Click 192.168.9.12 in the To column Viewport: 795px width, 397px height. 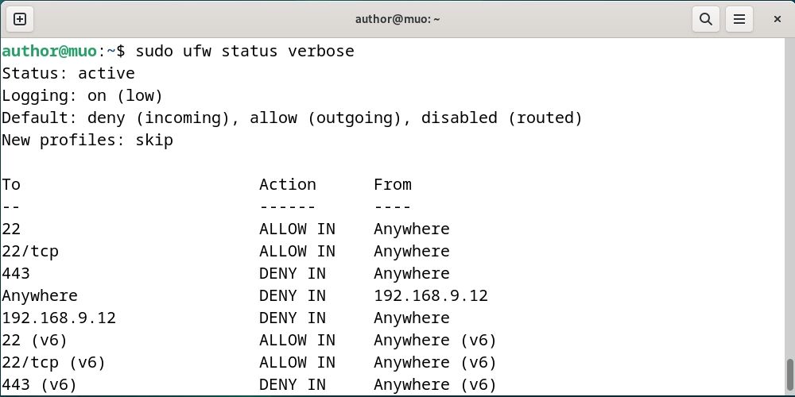click(x=59, y=318)
